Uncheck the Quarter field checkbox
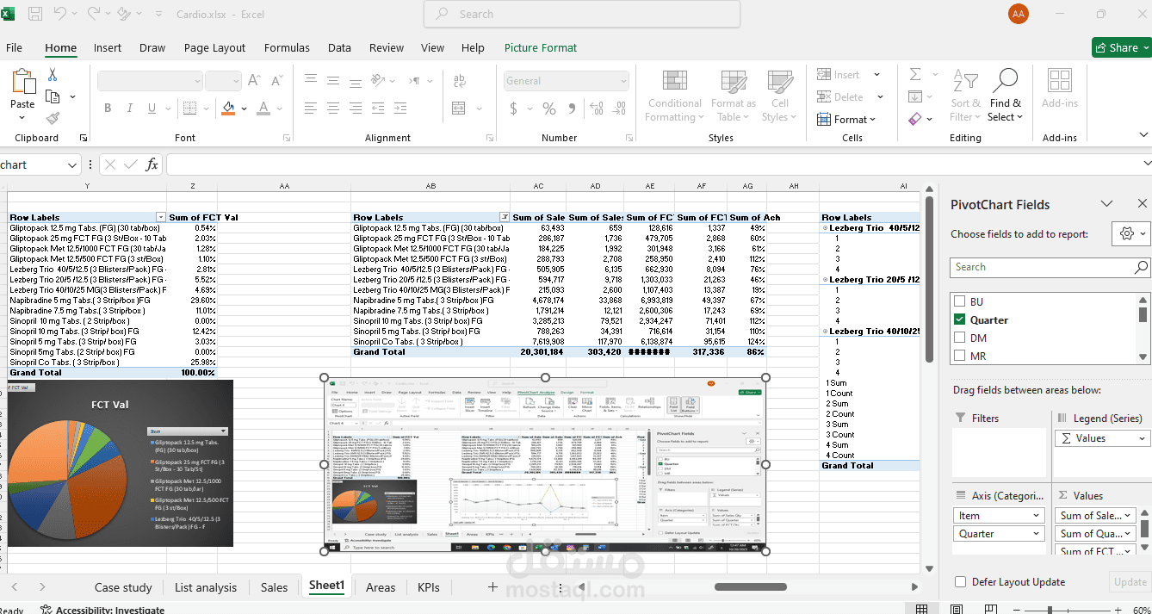The width and height of the screenshot is (1152, 614). click(x=959, y=320)
